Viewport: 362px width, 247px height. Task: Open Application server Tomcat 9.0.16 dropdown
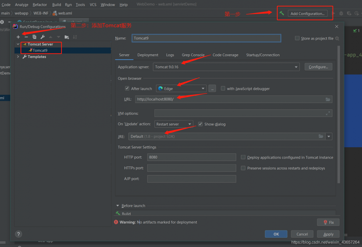(x=226, y=67)
